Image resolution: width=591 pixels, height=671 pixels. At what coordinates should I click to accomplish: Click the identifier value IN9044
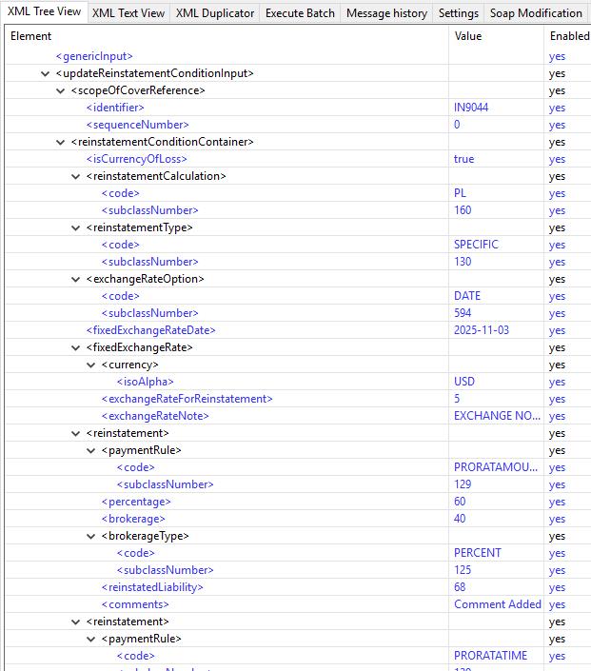(x=471, y=108)
